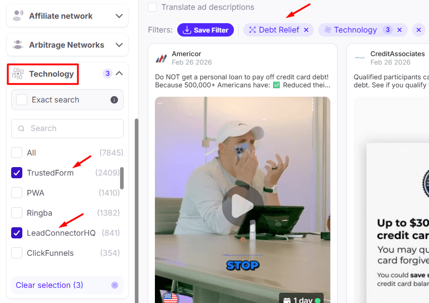429x303 pixels.
Task: Tick the Exact search checkbox
Action: [21, 100]
